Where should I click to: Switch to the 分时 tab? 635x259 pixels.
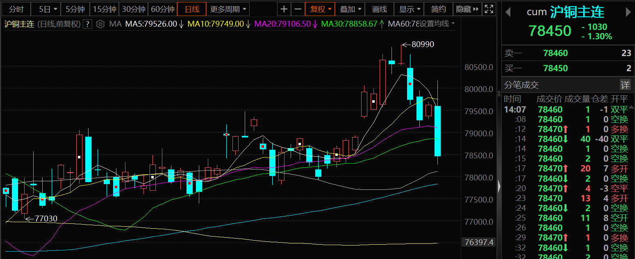click(16, 9)
